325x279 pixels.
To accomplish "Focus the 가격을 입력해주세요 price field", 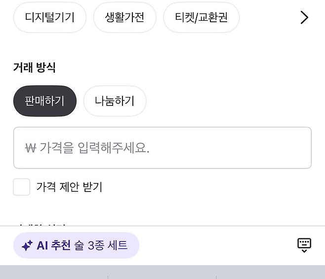I will pyautogui.click(x=162, y=148).
